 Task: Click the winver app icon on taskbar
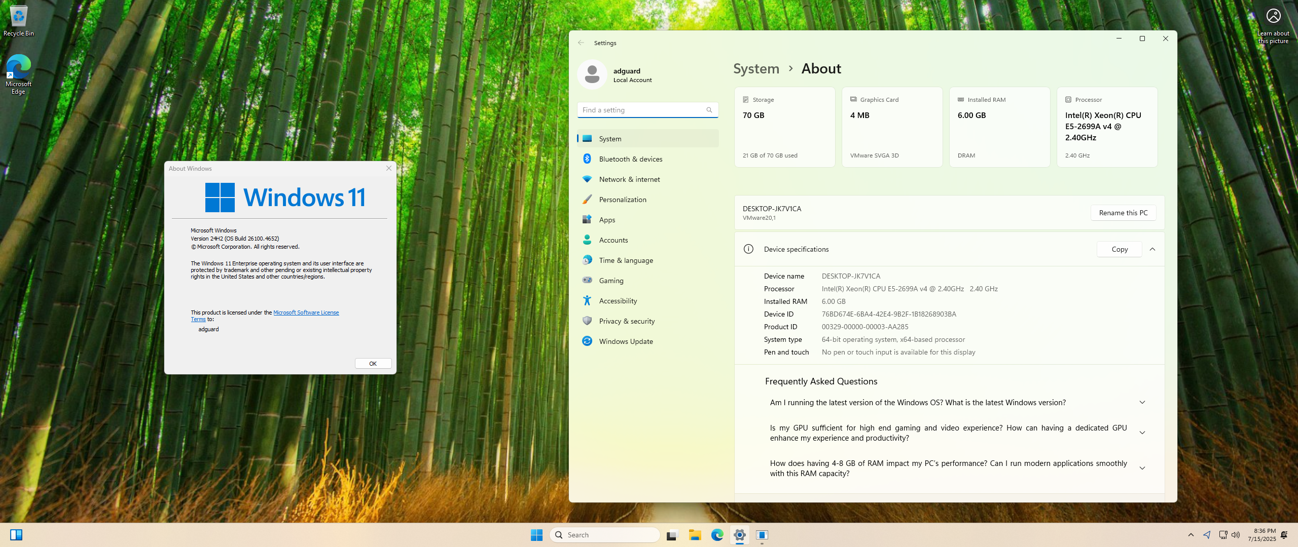click(762, 535)
